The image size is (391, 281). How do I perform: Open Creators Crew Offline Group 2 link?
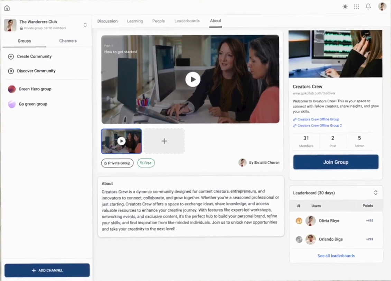point(319,126)
